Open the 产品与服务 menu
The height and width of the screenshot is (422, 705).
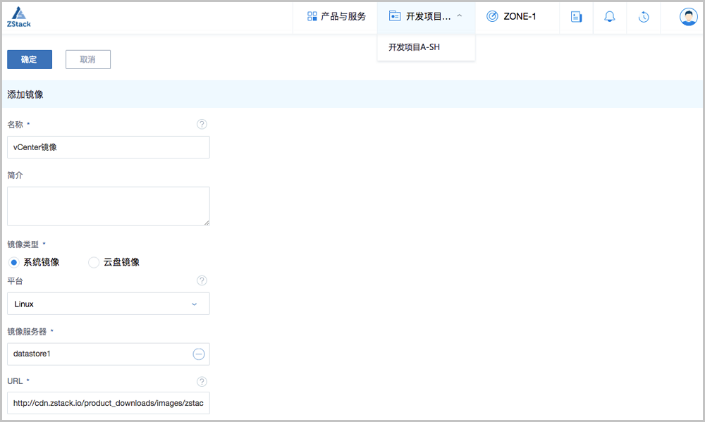point(336,17)
